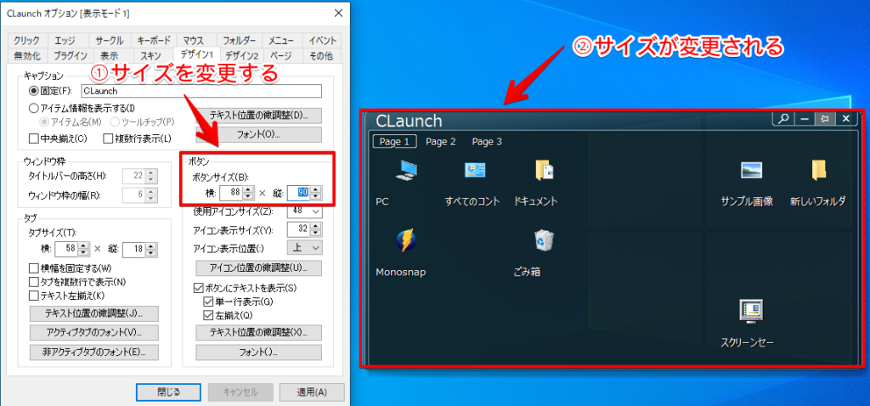
Task: Select Page 2 tab in CLaunch
Action: coord(441,142)
